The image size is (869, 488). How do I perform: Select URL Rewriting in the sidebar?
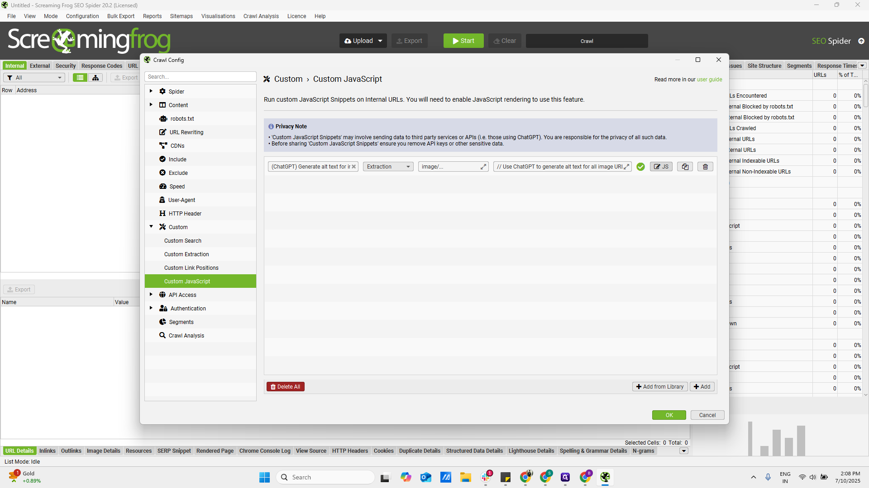coord(186,132)
